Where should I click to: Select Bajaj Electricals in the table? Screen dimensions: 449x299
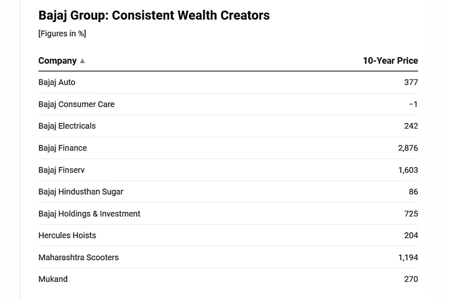coord(67,126)
